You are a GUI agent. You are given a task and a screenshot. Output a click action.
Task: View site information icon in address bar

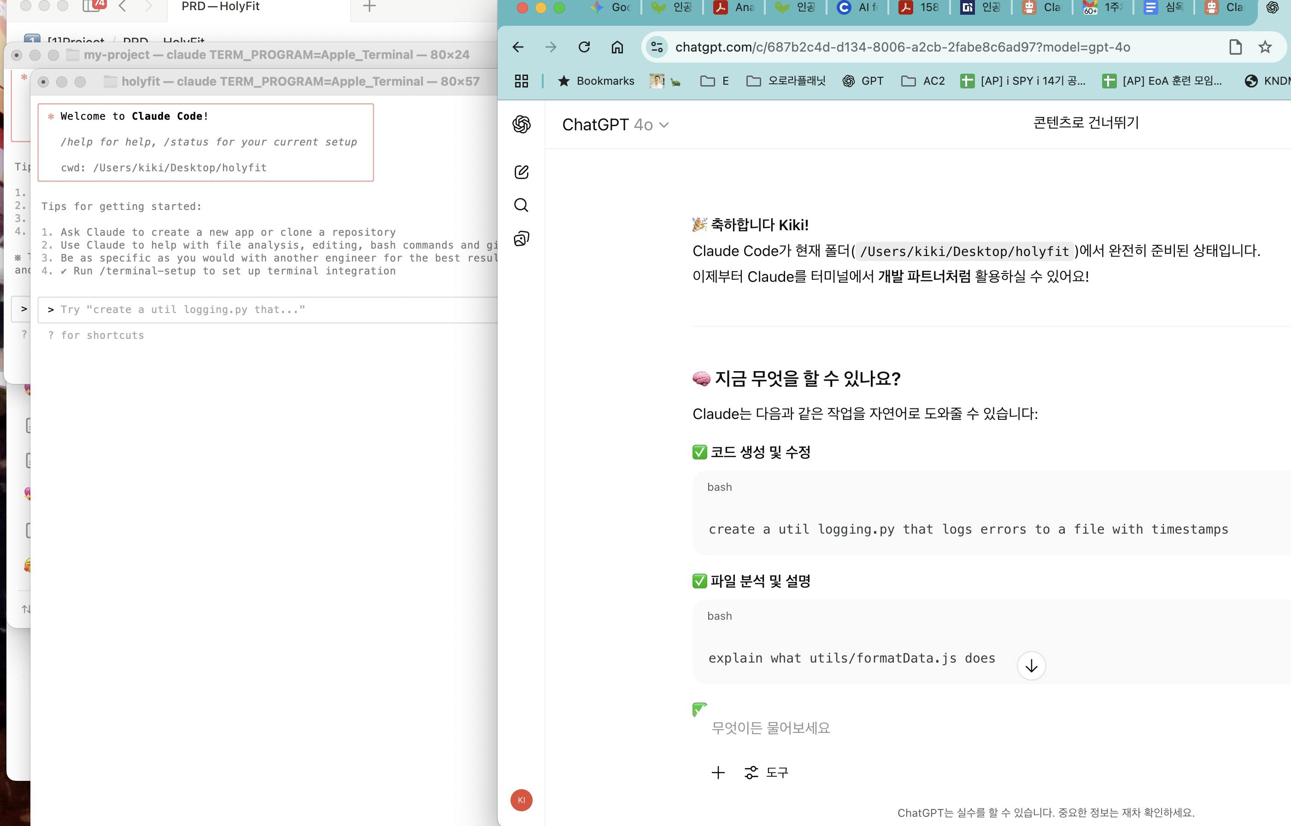(x=657, y=47)
